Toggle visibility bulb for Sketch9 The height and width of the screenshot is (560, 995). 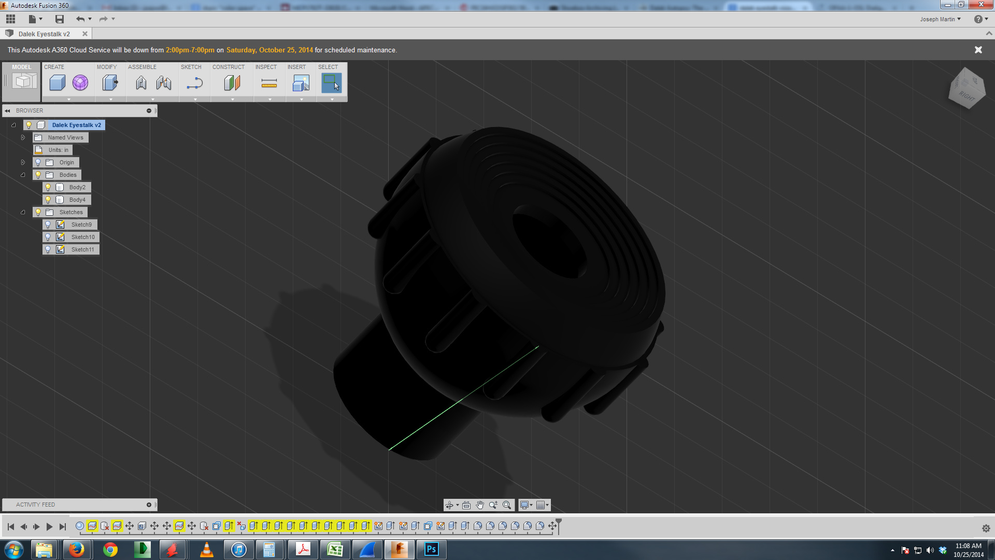tap(48, 225)
